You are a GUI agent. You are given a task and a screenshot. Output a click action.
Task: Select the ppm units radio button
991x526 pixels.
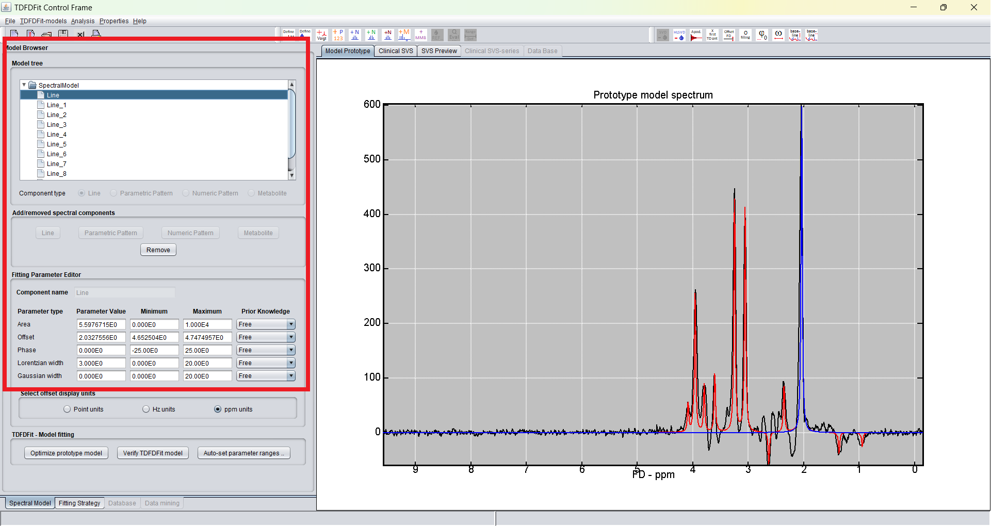pyautogui.click(x=218, y=409)
